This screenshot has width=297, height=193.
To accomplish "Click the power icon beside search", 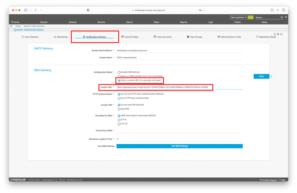I will [286, 18].
